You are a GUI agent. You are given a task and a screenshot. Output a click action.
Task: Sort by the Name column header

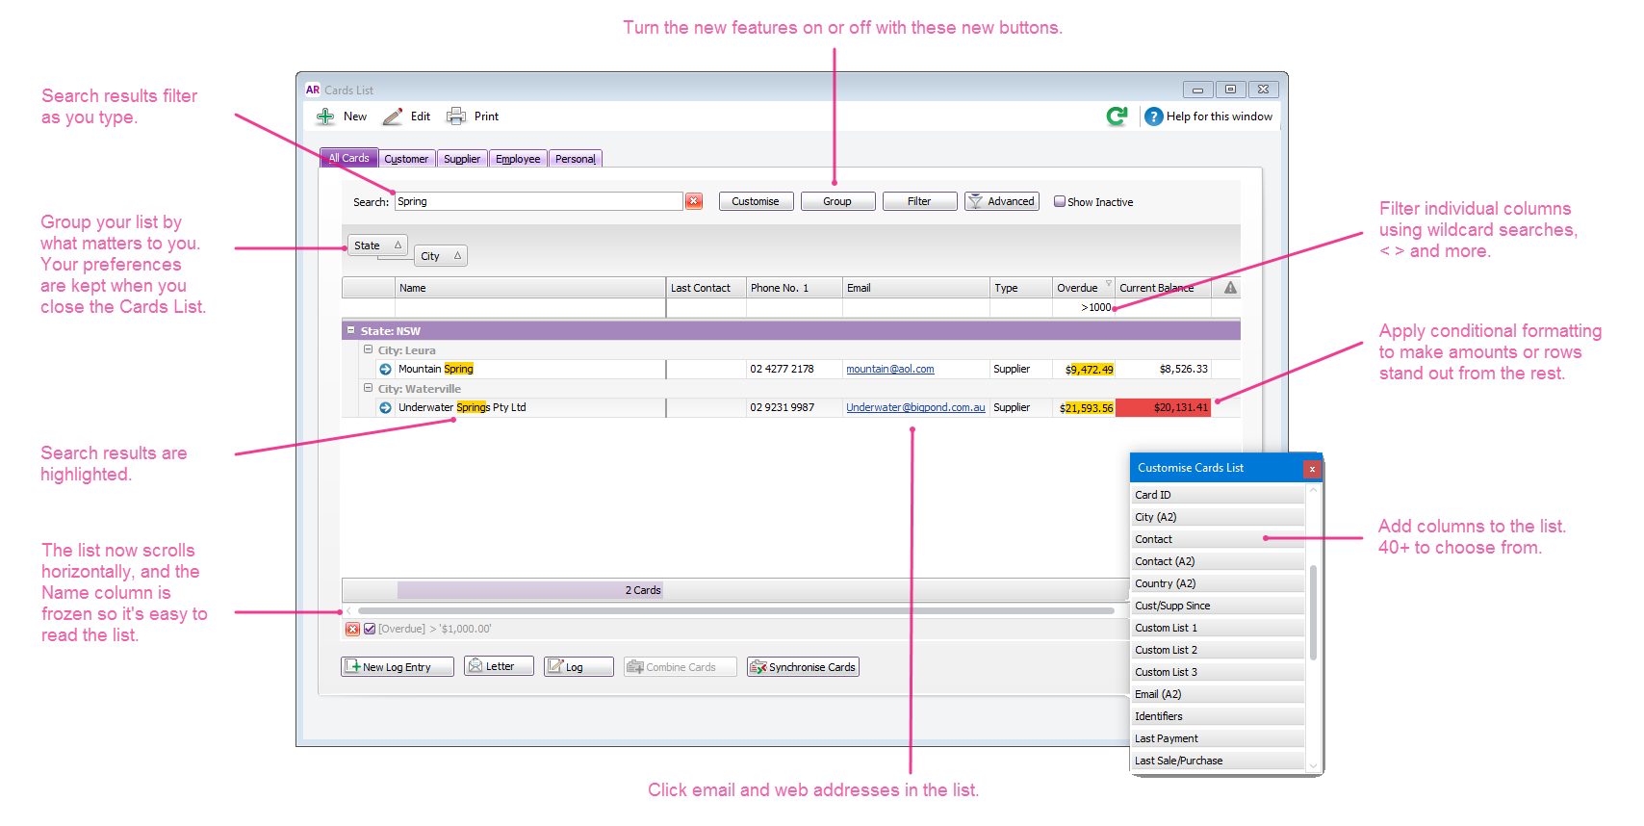click(x=530, y=288)
